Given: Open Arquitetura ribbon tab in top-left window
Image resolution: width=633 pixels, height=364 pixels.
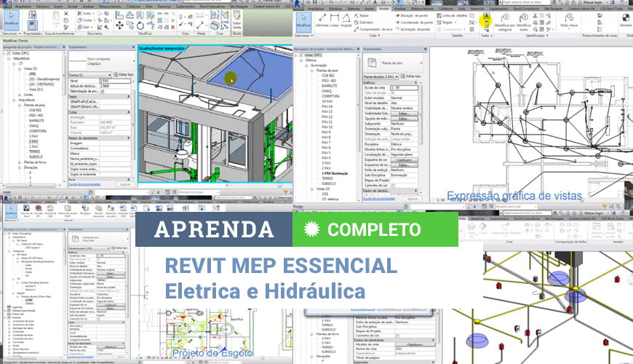Looking at the screenshot, I should coord(23,7).
